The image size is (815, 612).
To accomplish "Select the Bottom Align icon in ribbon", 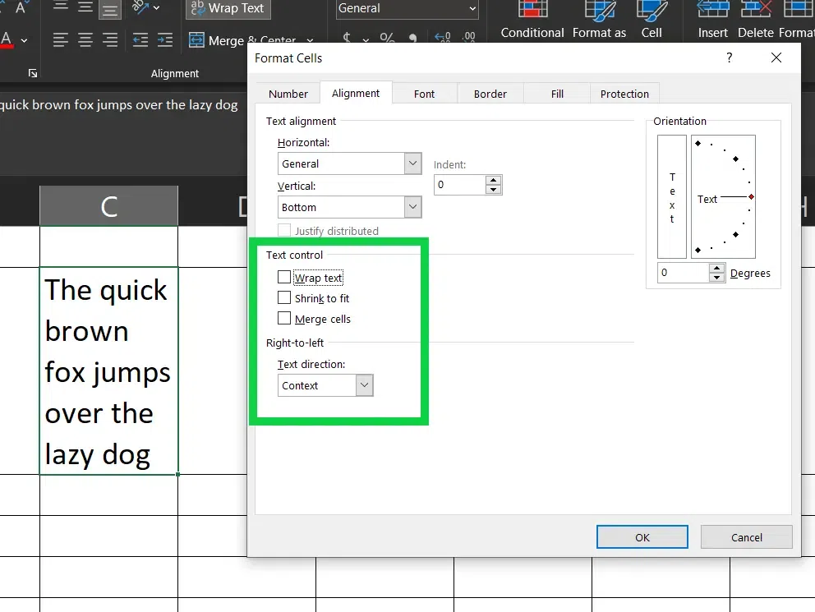I will [x=110, y=8].
